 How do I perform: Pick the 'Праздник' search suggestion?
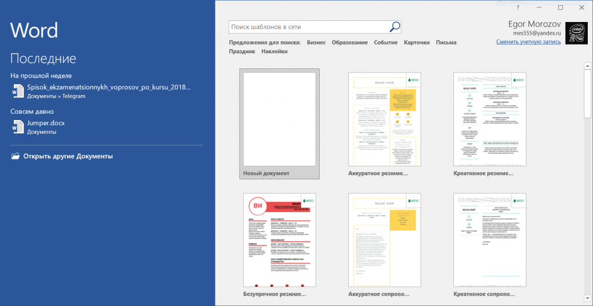click(242, 51)
